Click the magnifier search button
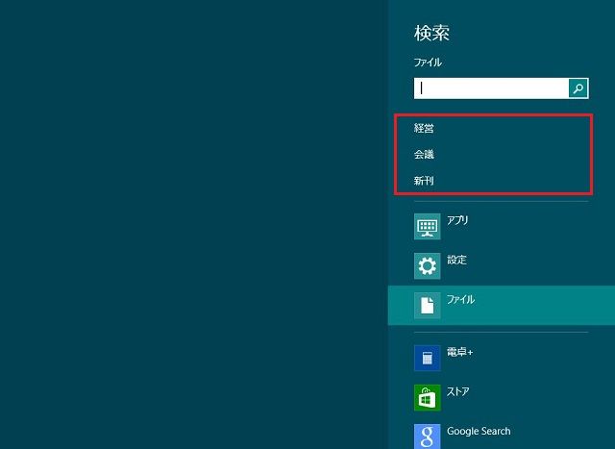 578,88
